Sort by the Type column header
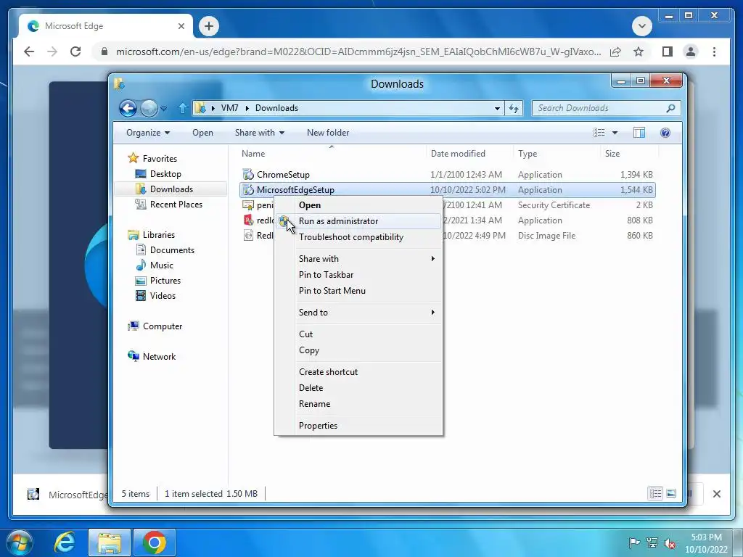Screen dimensions: 743x557 [x=528, y=154]
